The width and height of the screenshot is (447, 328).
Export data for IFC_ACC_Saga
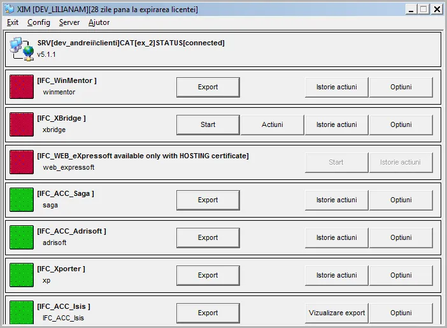[208, 200]
